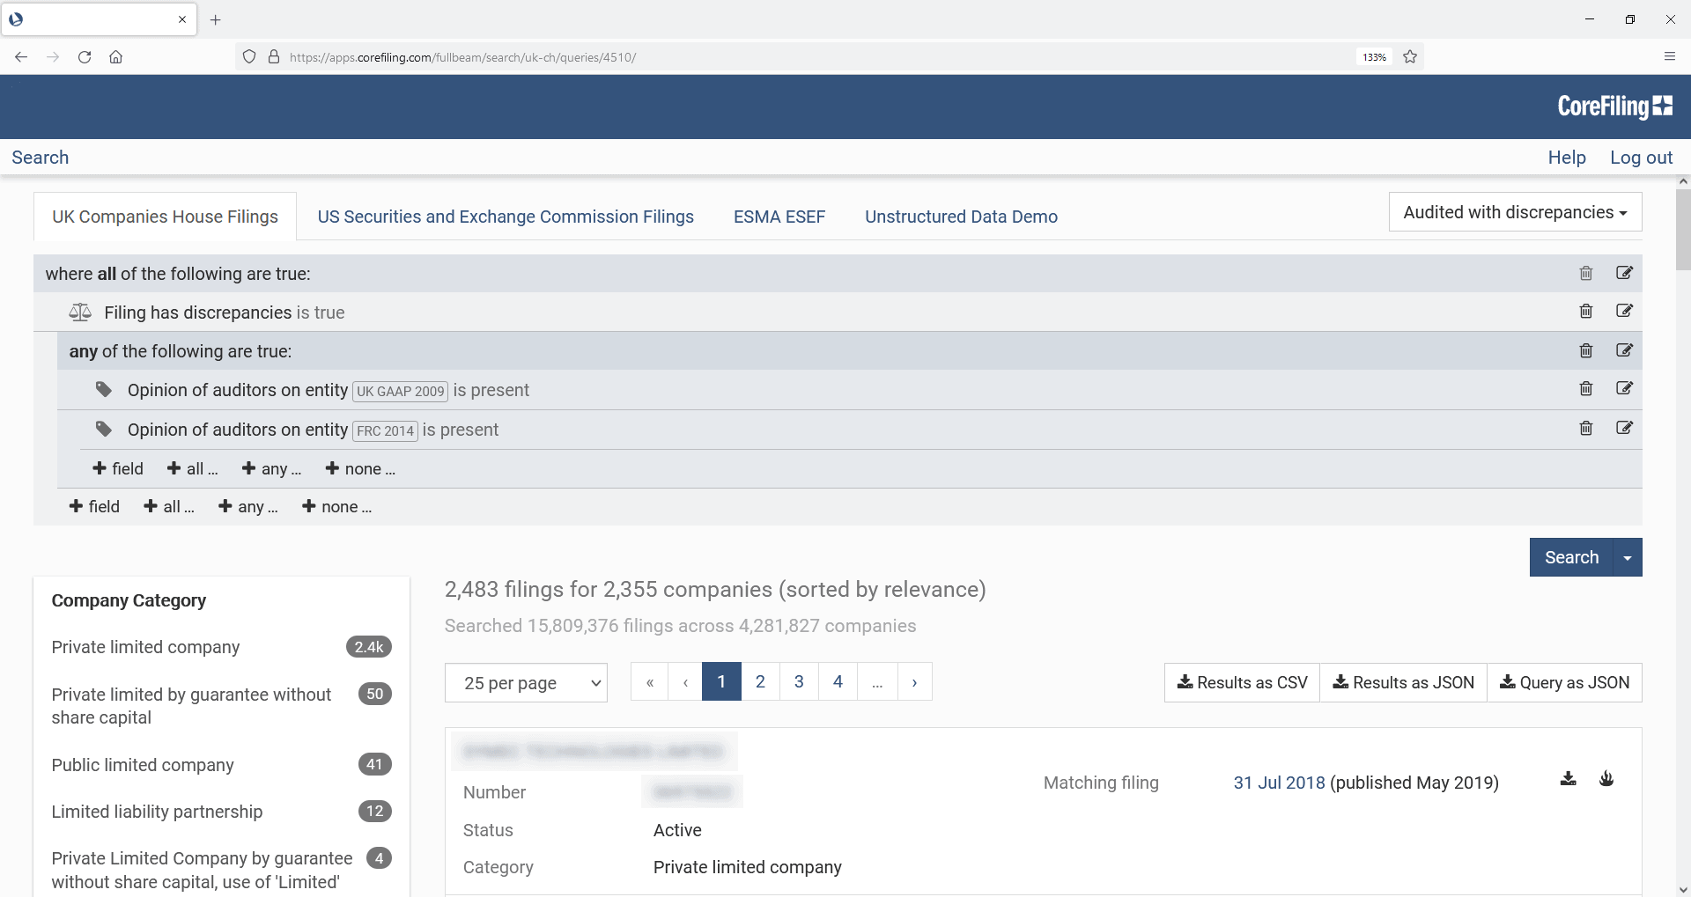Screen dimensions: 1691x897
Task: Delete the UK GAAP 2009 auditor opinion condition
Action: click(1586, 388)
